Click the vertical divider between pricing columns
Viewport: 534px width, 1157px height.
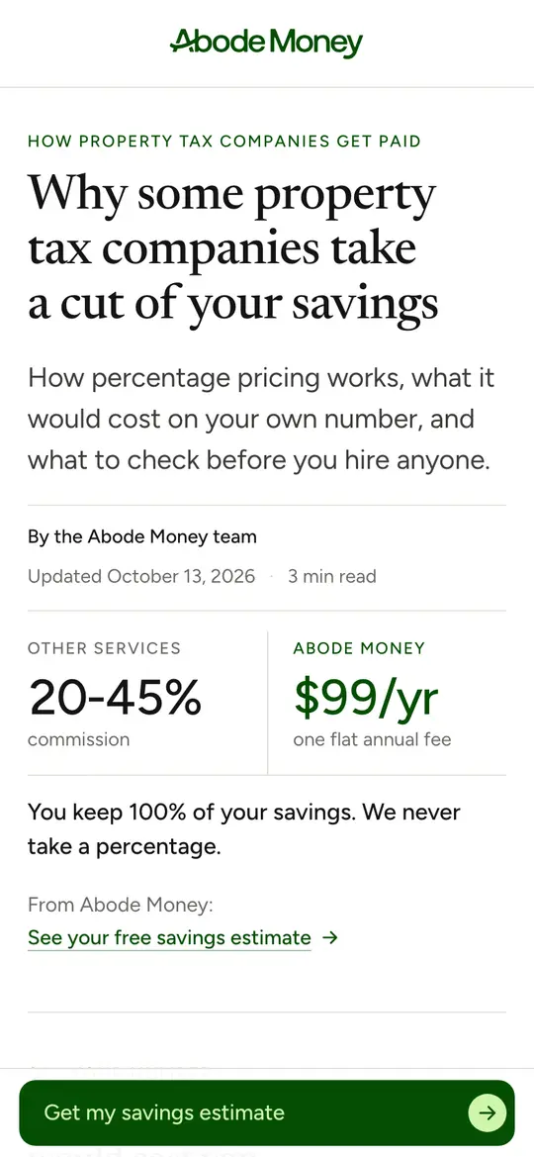(x=267, y=703)
